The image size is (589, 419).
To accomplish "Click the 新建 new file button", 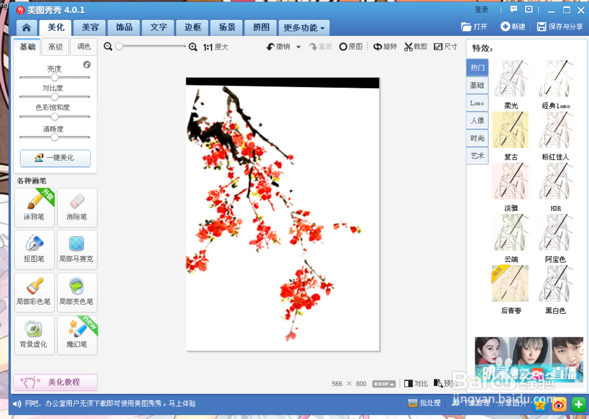I will click(513, 26).
